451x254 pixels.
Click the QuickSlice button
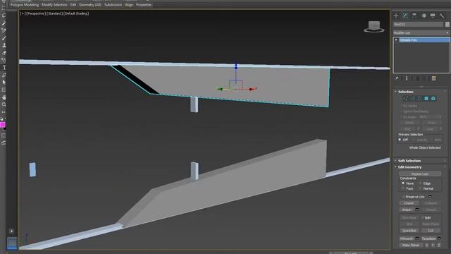pyautogui.click(x=409, y=231)
